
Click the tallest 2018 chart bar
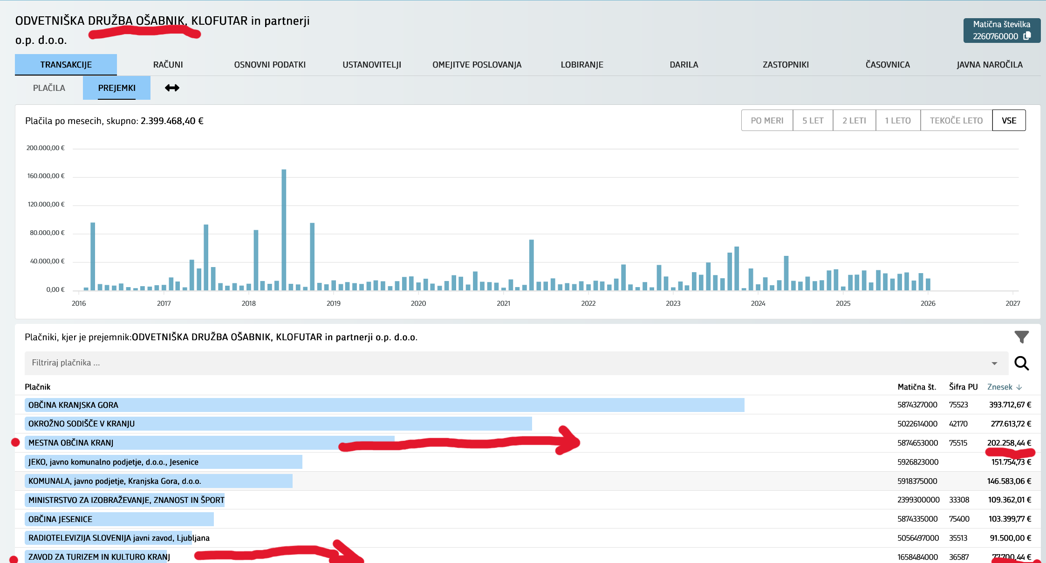[x=284, y=228]
